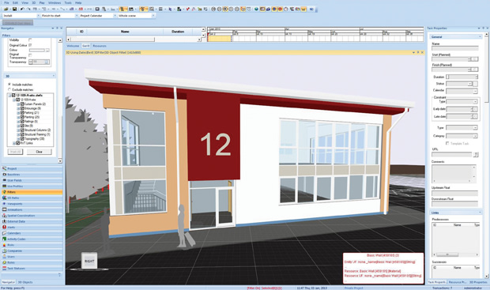Open the Tools menu
This screenshot has height=290, width=490.
tap(68, 3)
